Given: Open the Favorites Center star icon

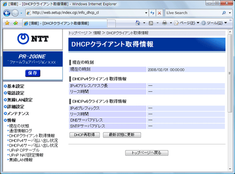Looking at the screenshot, I should (7, 23).
